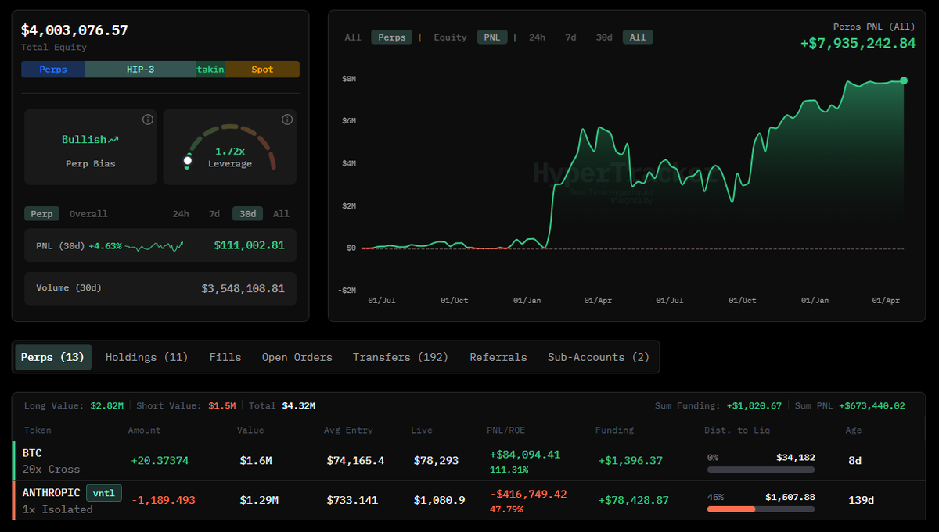Switch chart to PNL mode
The height and width of the screenshot is (532, 939).
493,37
